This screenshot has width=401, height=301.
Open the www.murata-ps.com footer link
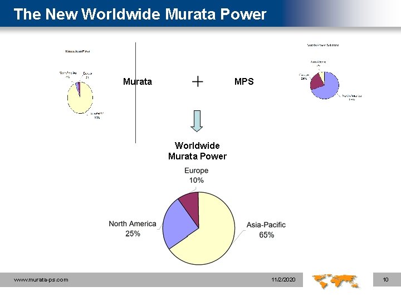[x=41, y=280]
